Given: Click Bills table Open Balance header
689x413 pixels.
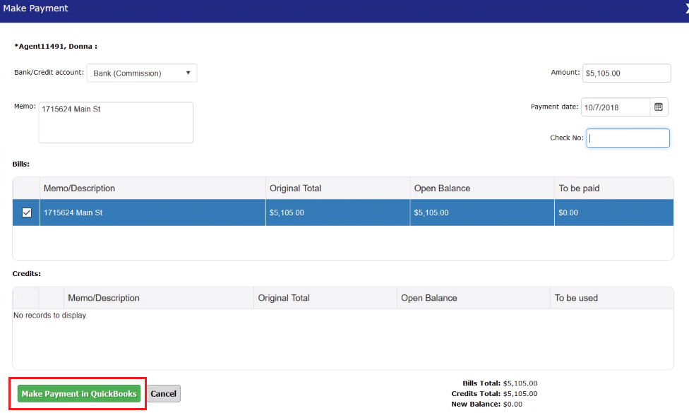Looking at the screenshot, I should point(442,188).
